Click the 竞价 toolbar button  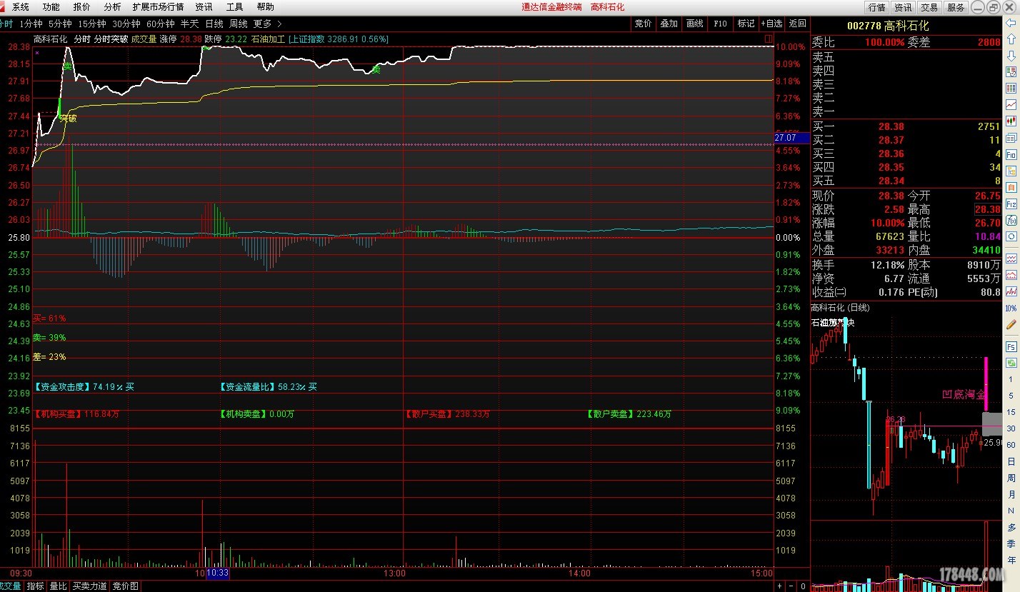(643, 24)
